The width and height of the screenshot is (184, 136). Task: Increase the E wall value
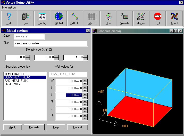[85, 87]
